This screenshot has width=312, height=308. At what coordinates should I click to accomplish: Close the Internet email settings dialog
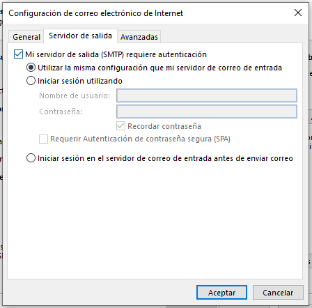coord(298,13)
